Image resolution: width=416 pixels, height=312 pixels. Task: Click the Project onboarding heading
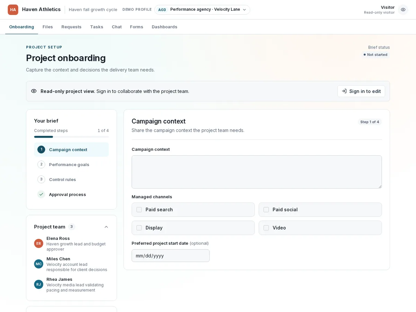coord(66,58)
